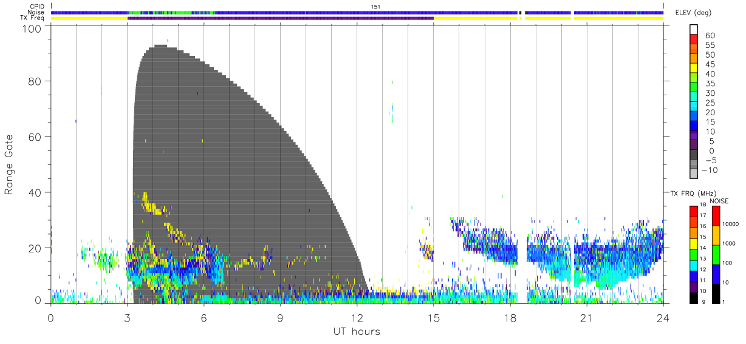Pick the red segment of ELEV color bar
Image resolution: width=746 pixels, height=344 pixels.
pyautogui.click(x=694, y=39)
